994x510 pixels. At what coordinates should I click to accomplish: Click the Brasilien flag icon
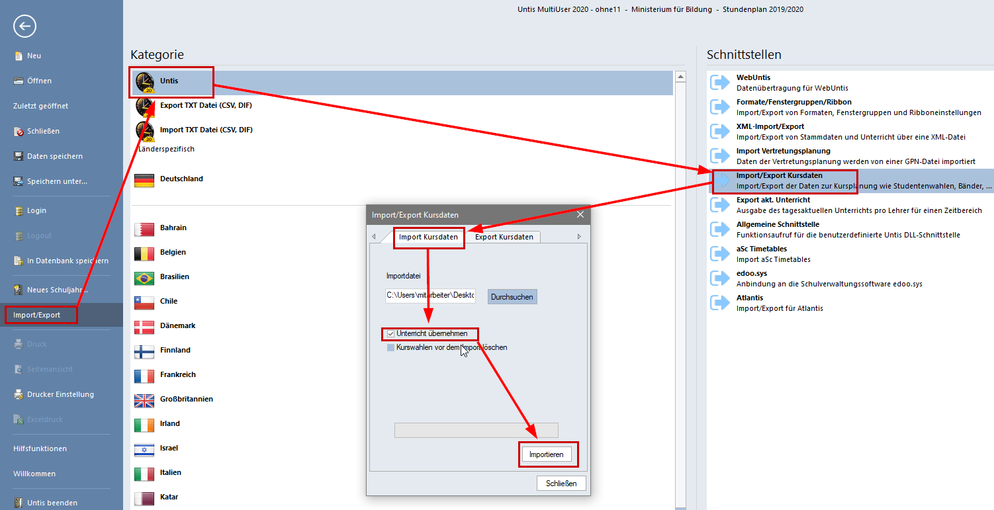pyautogui.click(x=144, y=278)
